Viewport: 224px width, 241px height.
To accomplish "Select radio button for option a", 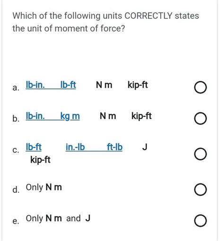I will (x=200, y=87).
